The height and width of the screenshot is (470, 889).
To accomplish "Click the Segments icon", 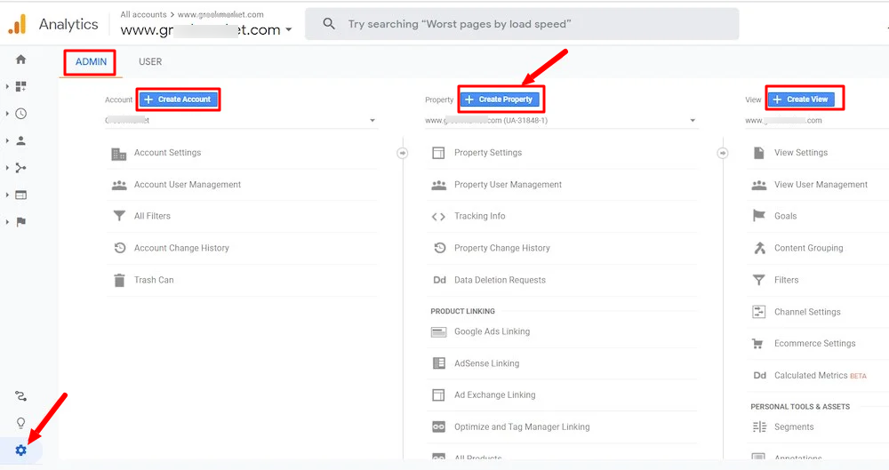I will pos(759,427).
